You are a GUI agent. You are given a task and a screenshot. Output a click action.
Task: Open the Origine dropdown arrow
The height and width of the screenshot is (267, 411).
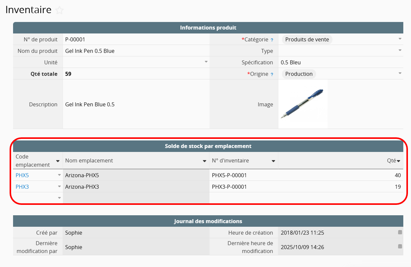[400, 74]
